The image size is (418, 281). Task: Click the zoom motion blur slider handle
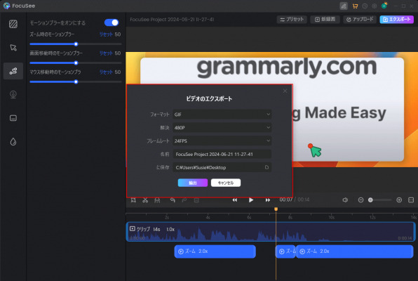[76, 44]
